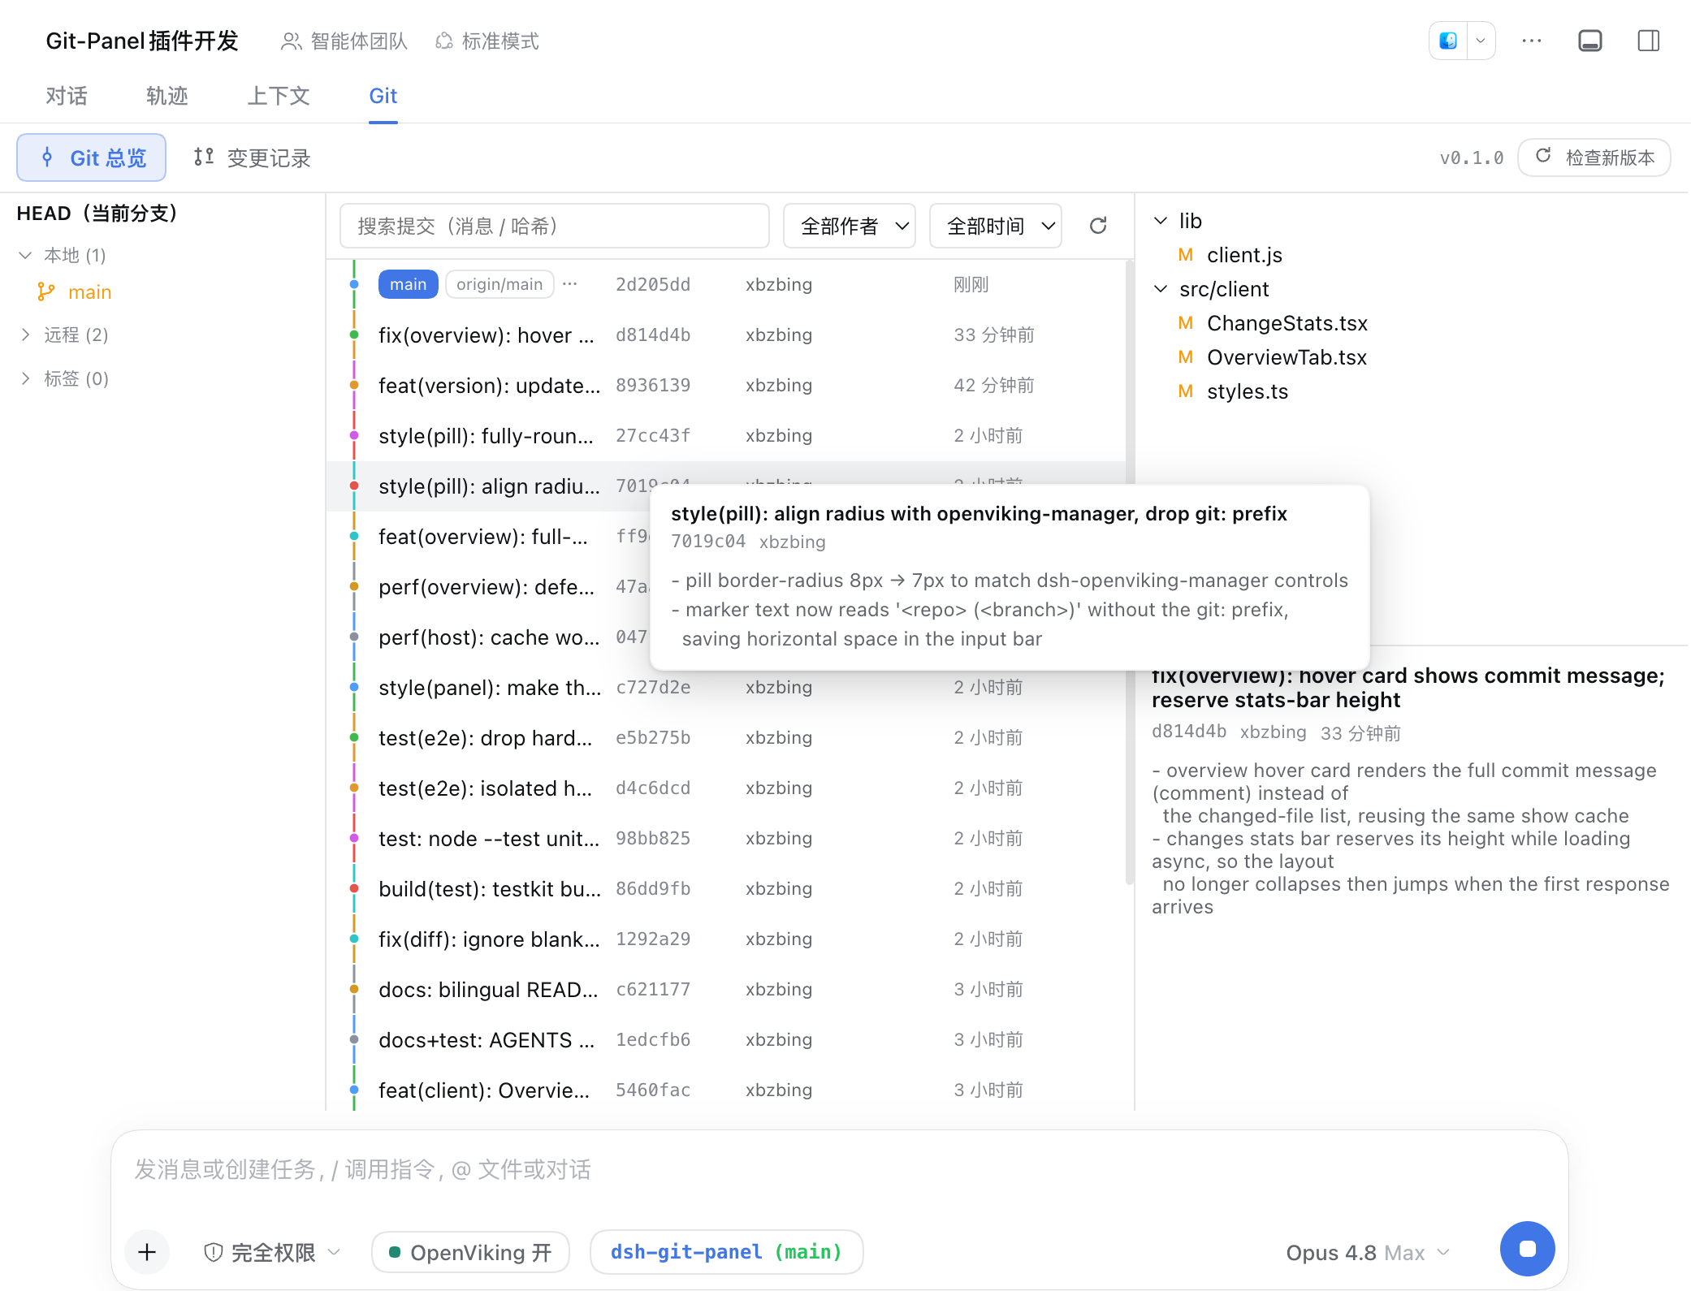Toggle OpenViking 开 switch
The width and height of the screenshot is (1691, 1291).
tap(470, 1252)
